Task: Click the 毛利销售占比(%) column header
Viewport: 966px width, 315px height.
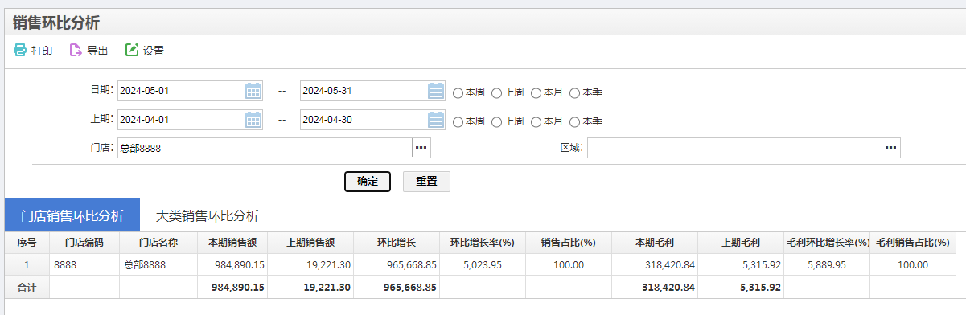Action: tap(913, 243)
